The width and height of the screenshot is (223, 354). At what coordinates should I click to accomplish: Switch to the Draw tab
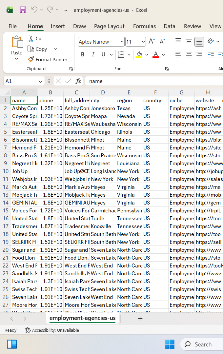click(x=80, y=26)
